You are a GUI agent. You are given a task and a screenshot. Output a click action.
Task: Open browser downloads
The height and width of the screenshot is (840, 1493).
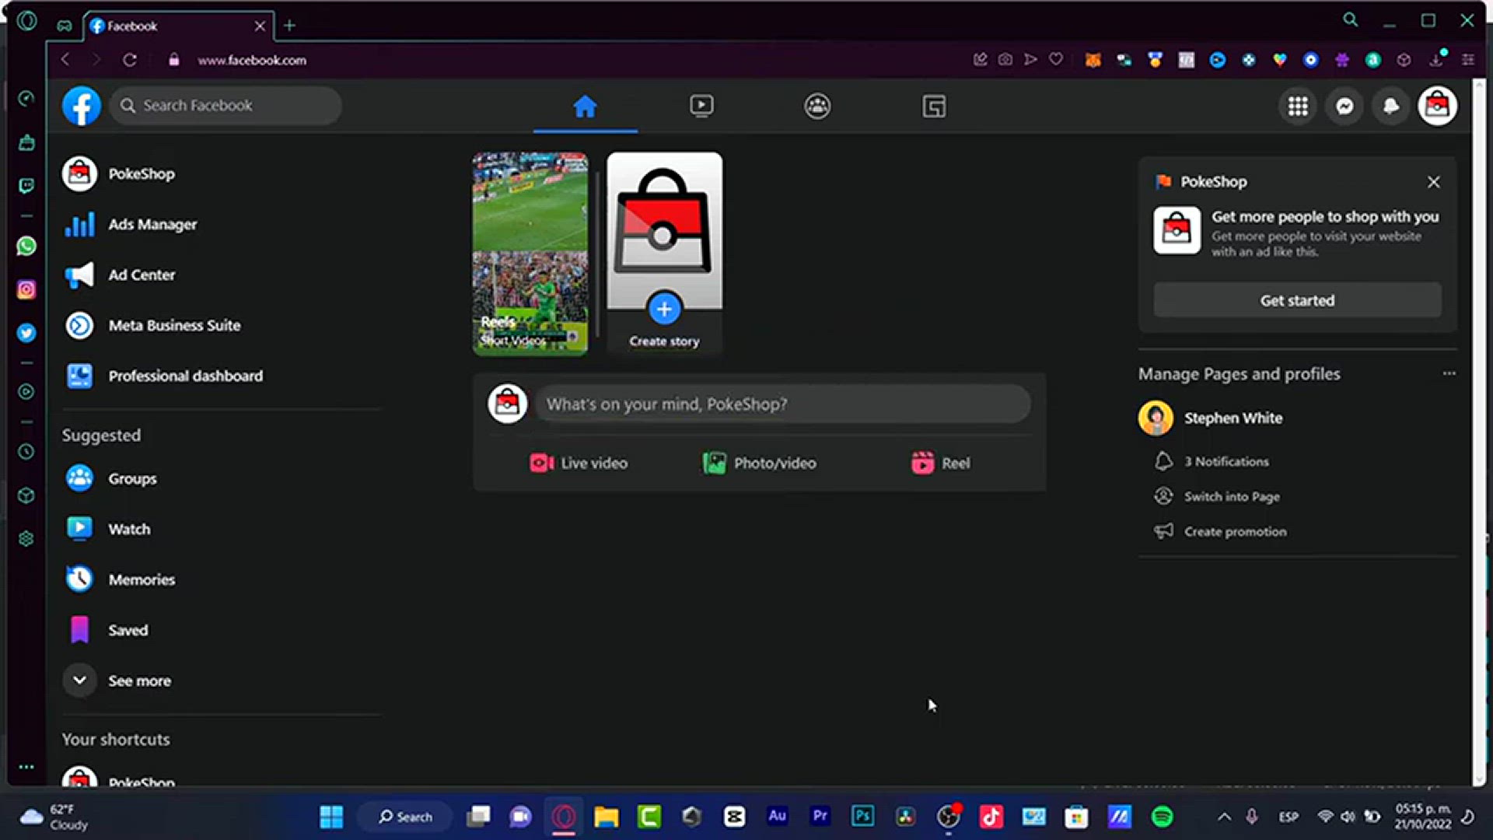[x=1436, y=60]
